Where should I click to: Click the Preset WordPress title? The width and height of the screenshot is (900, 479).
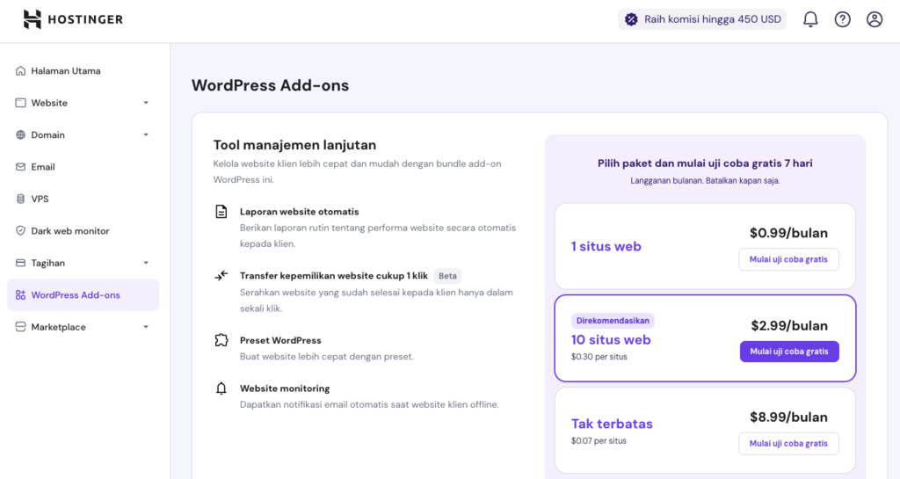point(280,340)
